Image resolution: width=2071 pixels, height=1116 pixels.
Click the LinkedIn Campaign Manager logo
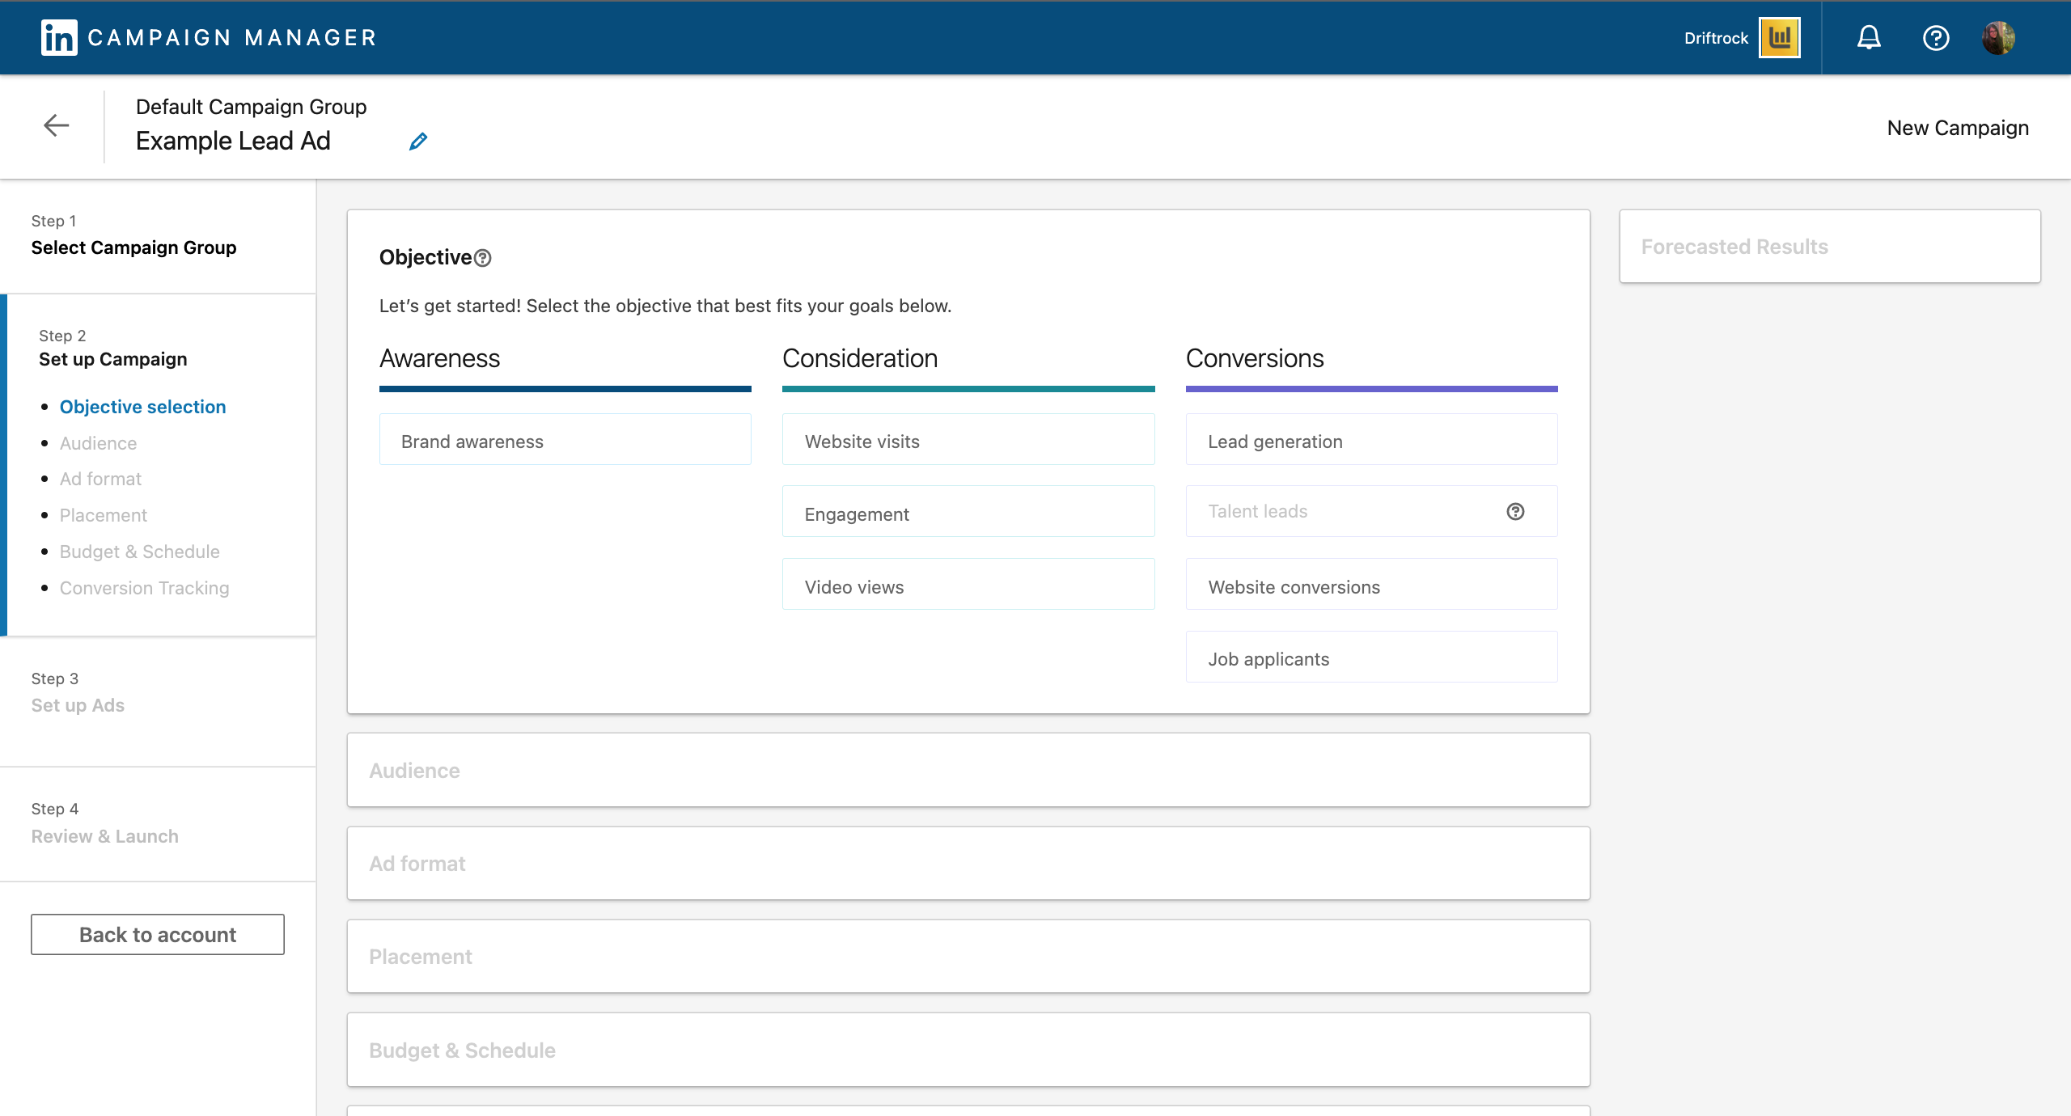point(59,37)
